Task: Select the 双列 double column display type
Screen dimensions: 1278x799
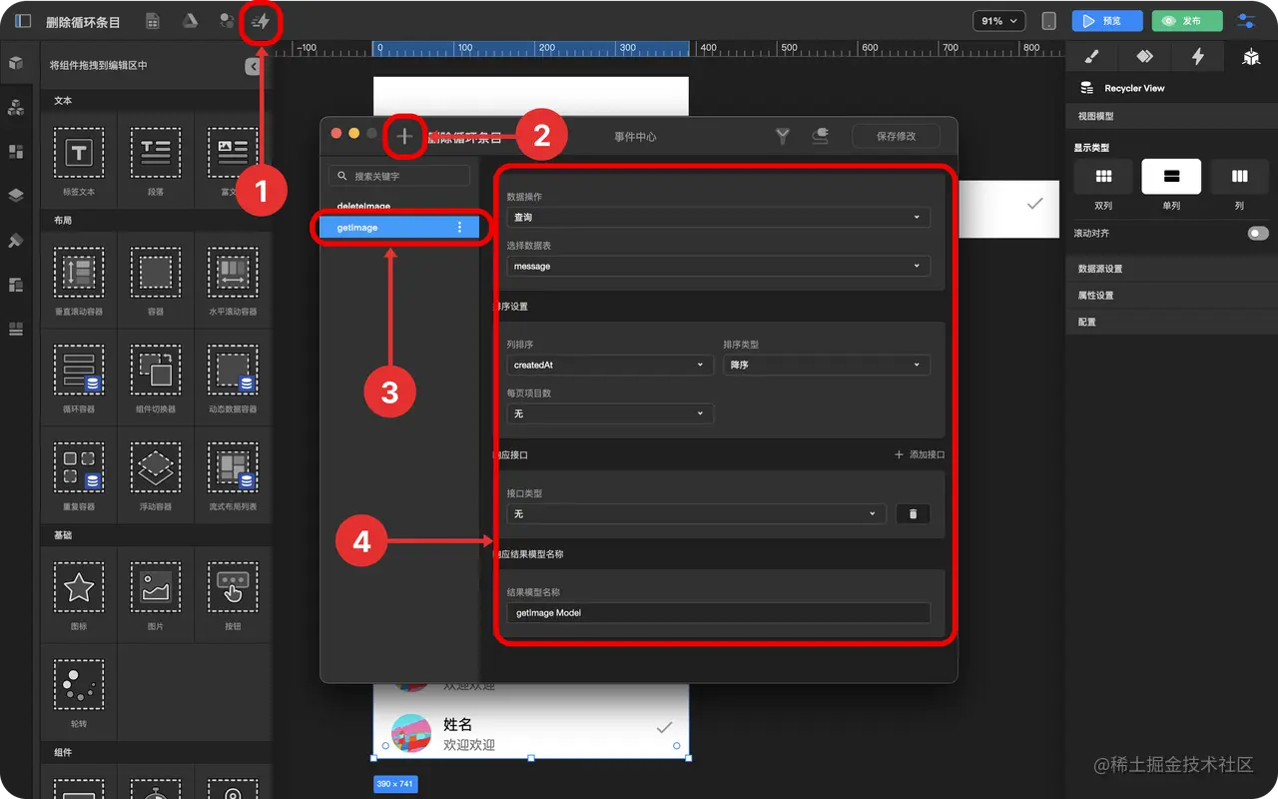Action: [x=1103, y=176]
